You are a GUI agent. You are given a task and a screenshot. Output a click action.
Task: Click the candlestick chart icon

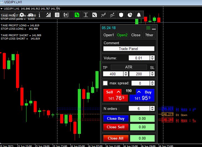[66, 15]
